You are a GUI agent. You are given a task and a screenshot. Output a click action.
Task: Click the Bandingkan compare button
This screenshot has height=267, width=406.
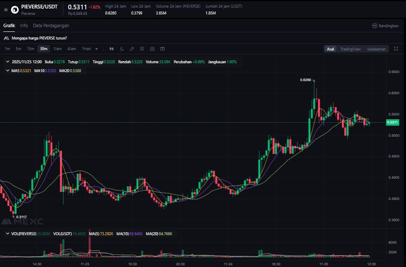(x=385, y=25)
